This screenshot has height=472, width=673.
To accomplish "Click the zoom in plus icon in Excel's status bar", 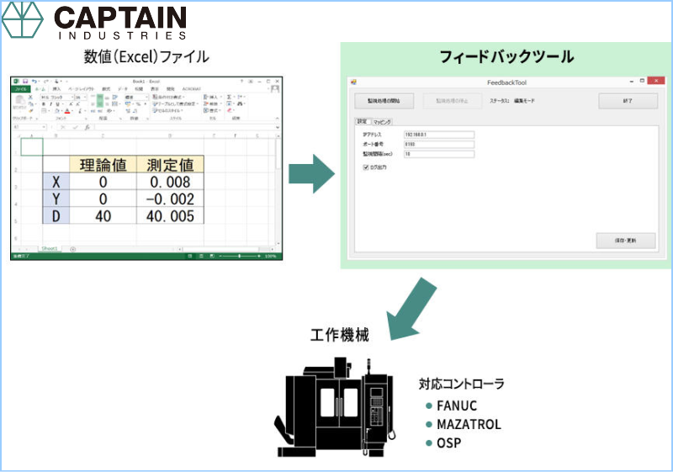I will point(259,256).
